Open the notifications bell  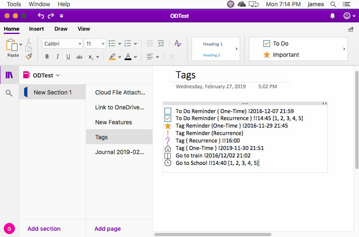tap(332, 16)
